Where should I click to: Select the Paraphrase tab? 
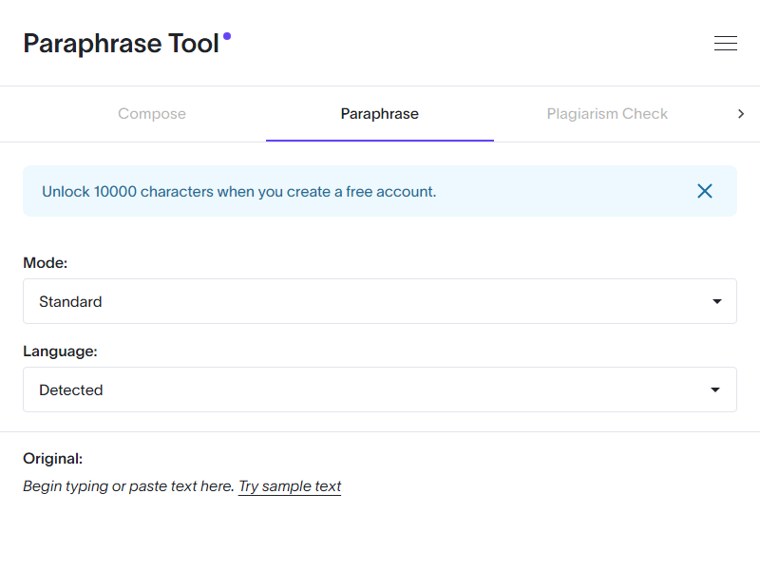[x=380, y=114]
